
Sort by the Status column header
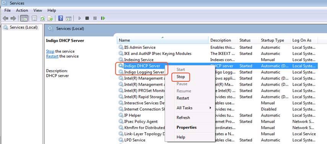[x=248, y=40]
